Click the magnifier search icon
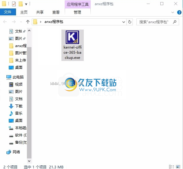 tap(175, 22)
